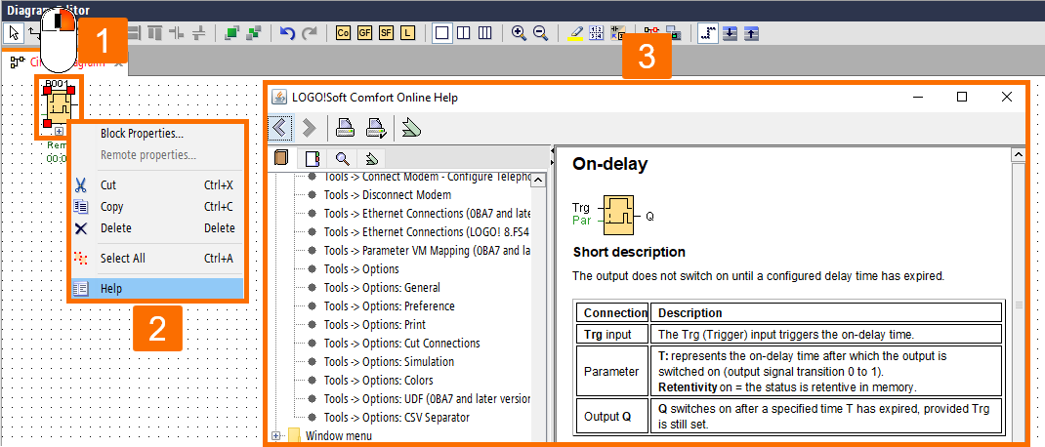The width and height of the screenshot is (1045, 447).
Task: Open Tools -> Options: Cut Connections topic
Action: point(401,344)
